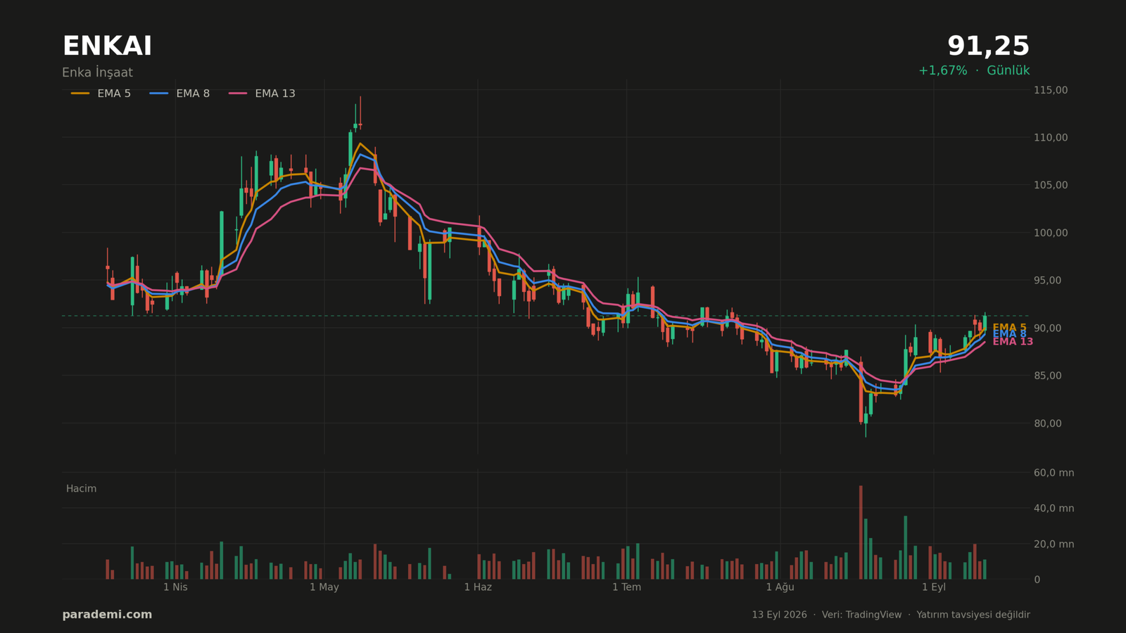Click the 1 May date label
This screenshot has width=1126, height=633.
click(x=324, y=587)
